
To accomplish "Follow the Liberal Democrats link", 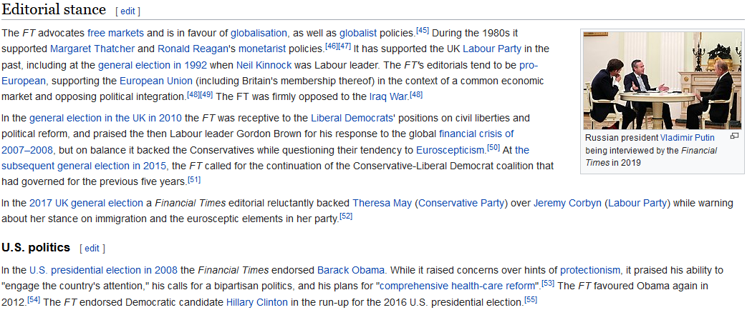I will (352, 118).
